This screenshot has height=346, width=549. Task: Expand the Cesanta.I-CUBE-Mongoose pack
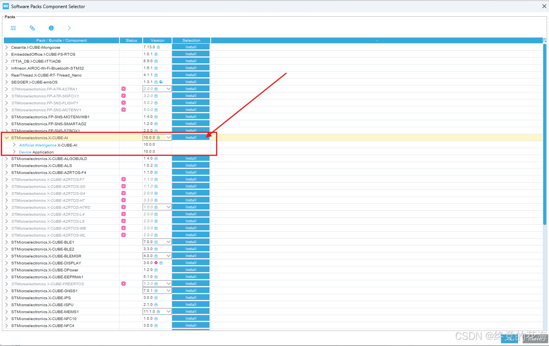pos(7,47)
